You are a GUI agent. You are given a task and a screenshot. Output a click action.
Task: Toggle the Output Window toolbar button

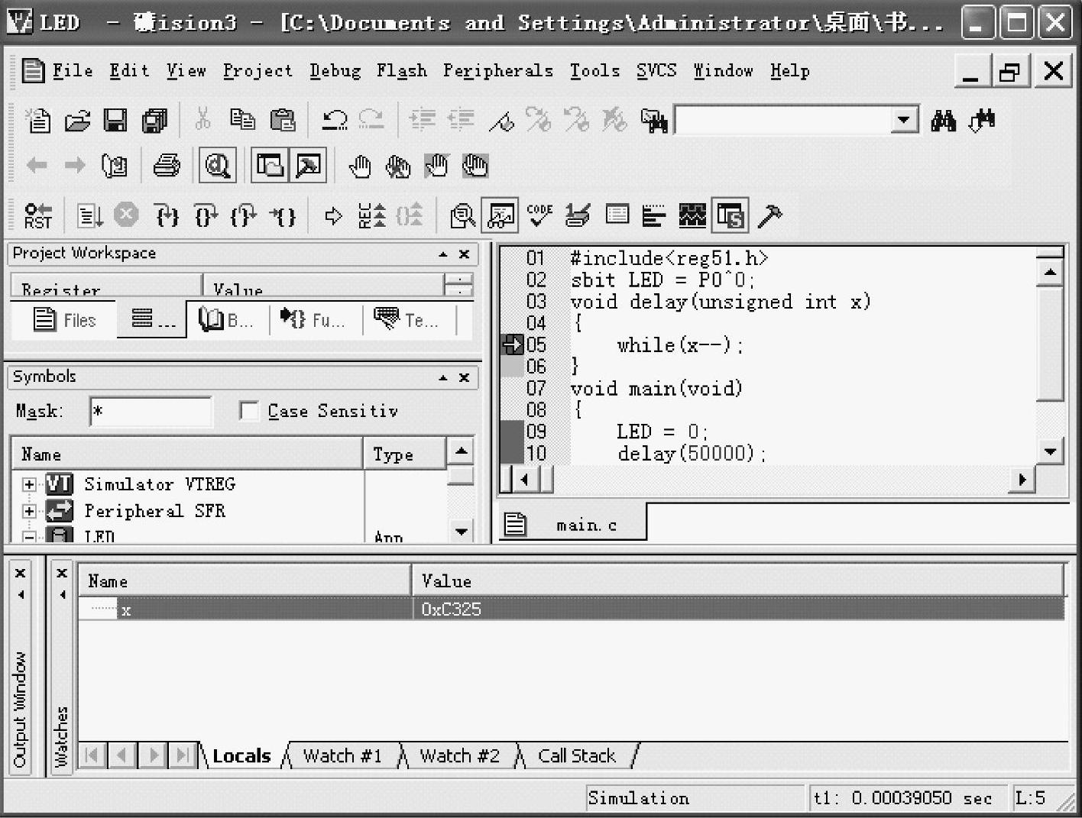pyautogui.click(x=308, y=165)
